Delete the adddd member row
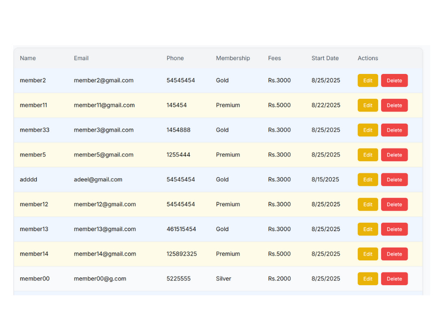This screenshot has width=437, height=328. coord(394,180)
